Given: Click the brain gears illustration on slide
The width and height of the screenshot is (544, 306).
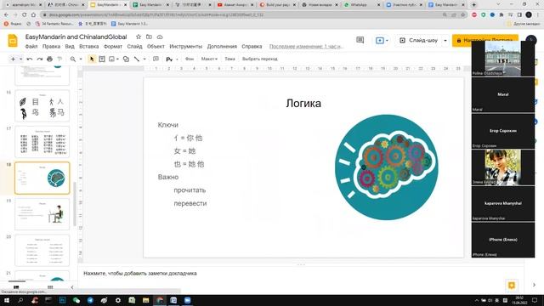Looking at the screenshot, I should tap(387, 167).
